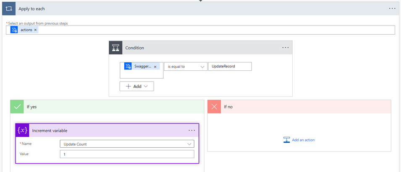Expand the Update Count name dropdown
This screenshot has width=401, height=172.
pyautogui.click(x=190, y=144)
